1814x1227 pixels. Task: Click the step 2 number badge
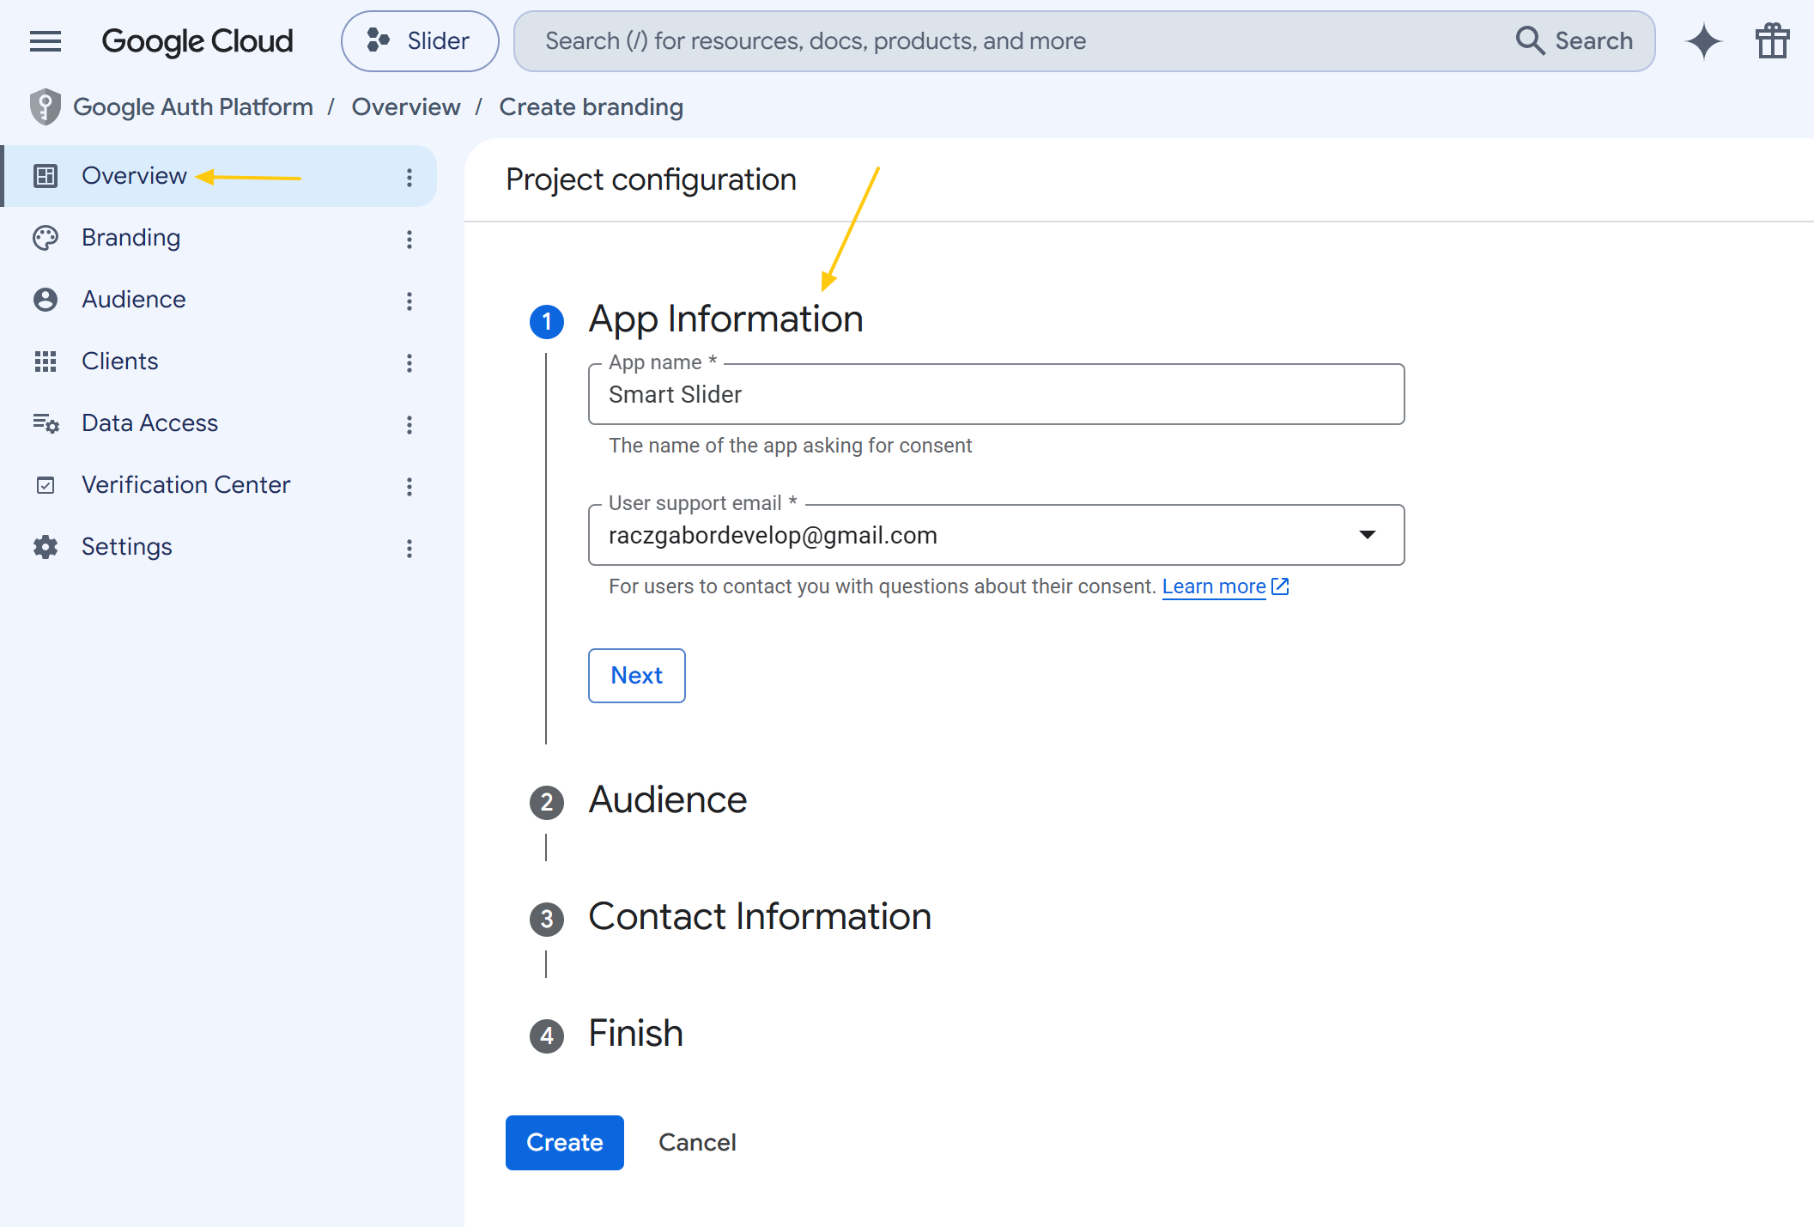[x=547, y=803]
